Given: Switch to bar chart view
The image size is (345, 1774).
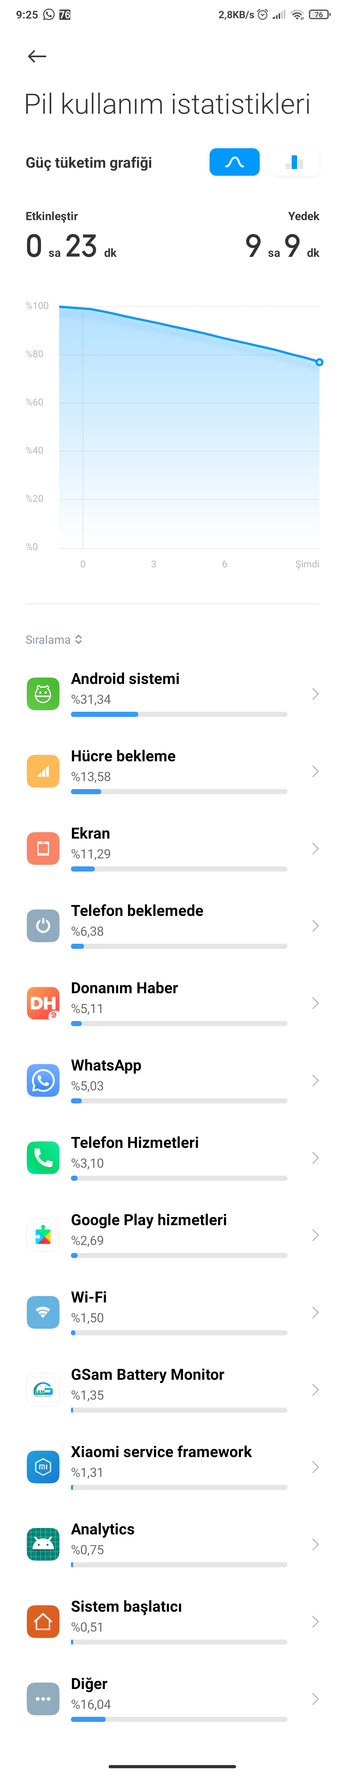Looking at the screenshot, I should pyautogui.click(x=294, y=162).
